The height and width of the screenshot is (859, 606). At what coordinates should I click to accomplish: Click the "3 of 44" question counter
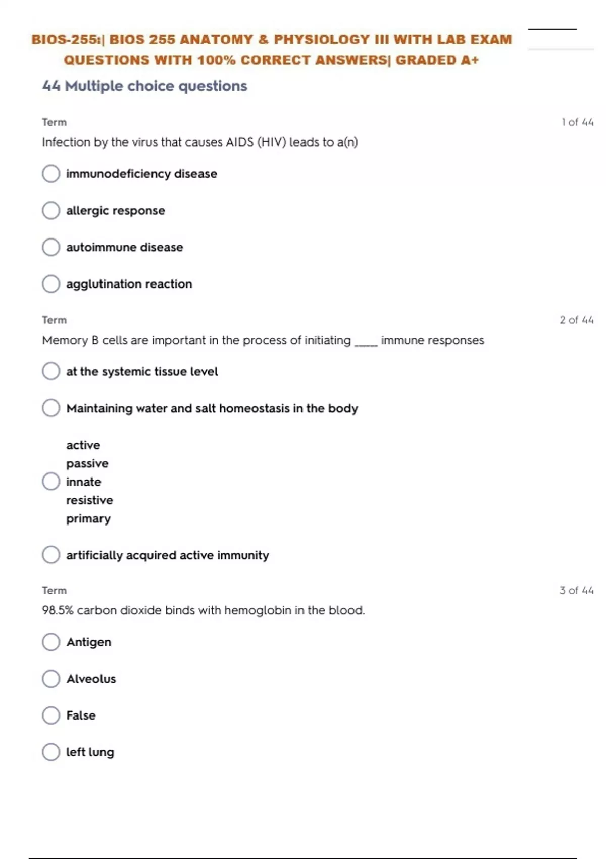coord(576,590)
